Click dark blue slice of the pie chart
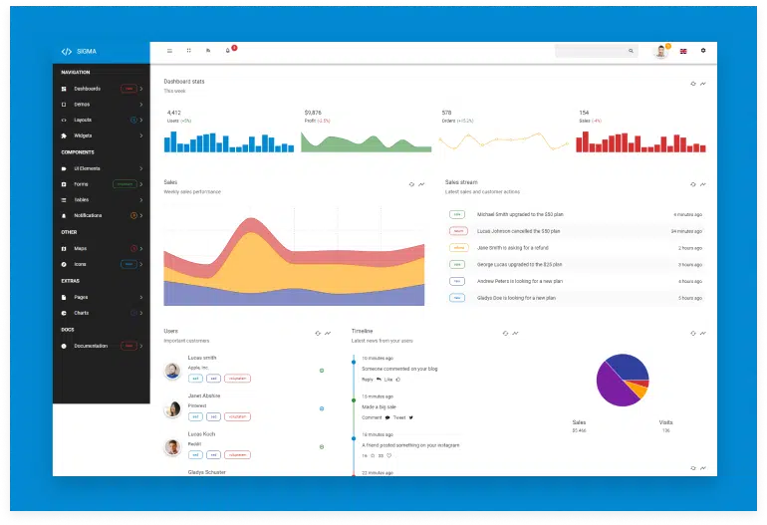The height and width of the screenshot is (525, 767). [630, 366]
